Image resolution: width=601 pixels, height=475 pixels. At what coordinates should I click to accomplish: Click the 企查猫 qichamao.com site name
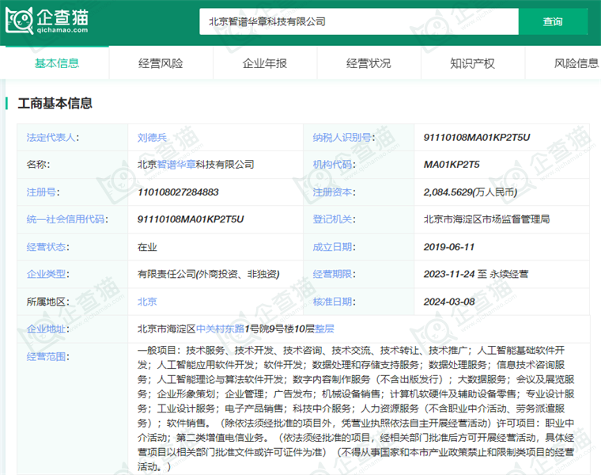pyautogui.click(x=62, y=21)
